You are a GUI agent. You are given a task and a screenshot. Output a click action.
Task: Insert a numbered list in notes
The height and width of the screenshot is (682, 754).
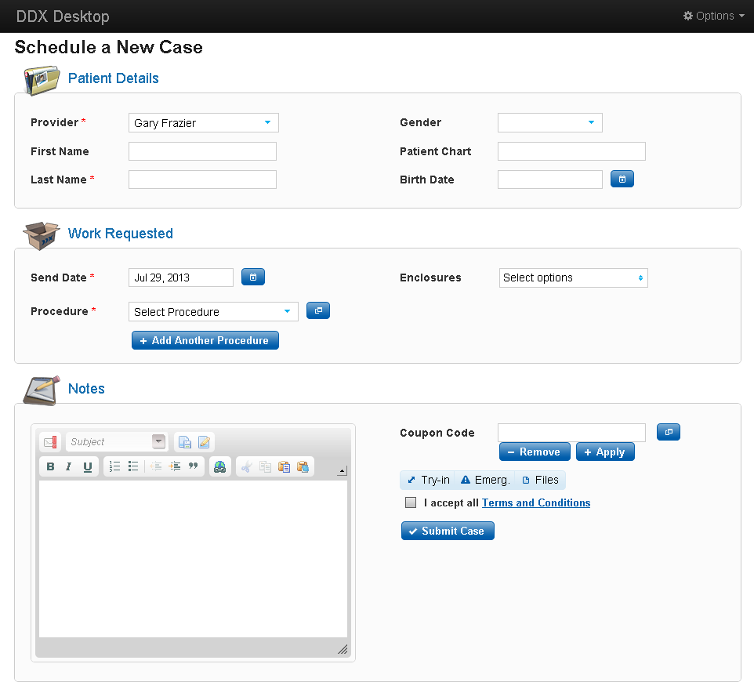[x=114, y=466]
